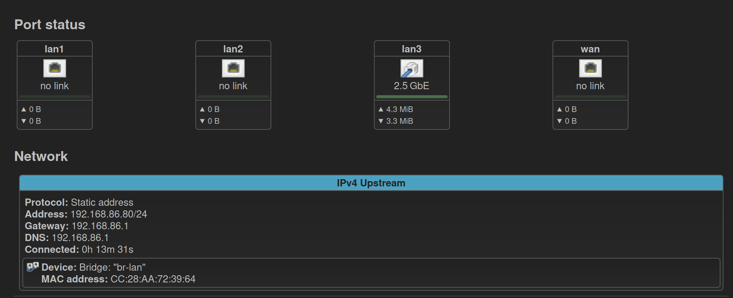733x298 pixels.
Task: Click the br-lan bridge device icon
Action: pyautogui.click(x=33, y=267)
